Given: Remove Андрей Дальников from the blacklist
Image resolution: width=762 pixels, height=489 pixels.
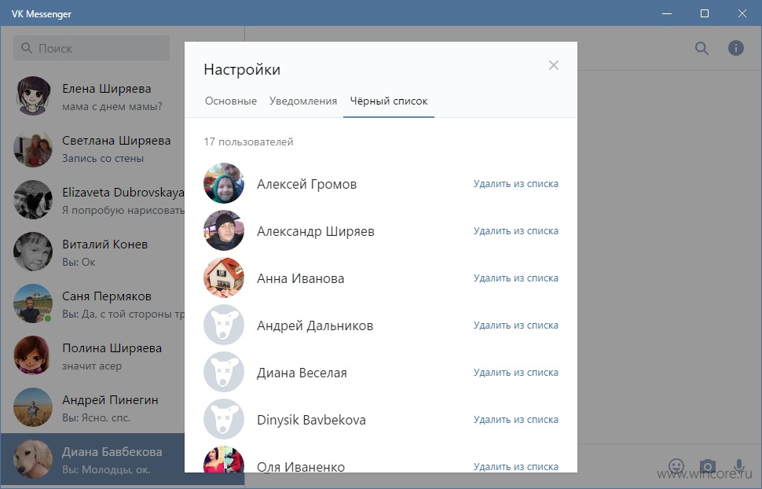Looking at the screenshot, I should (515, 325).
